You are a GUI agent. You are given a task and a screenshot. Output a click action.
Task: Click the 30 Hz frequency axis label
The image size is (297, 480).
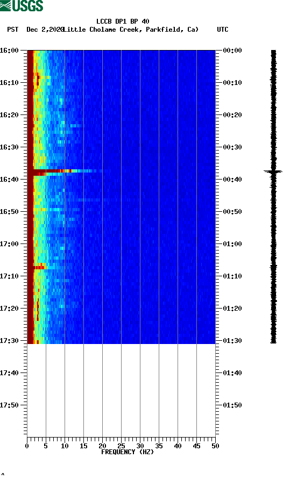click(140, 446)
